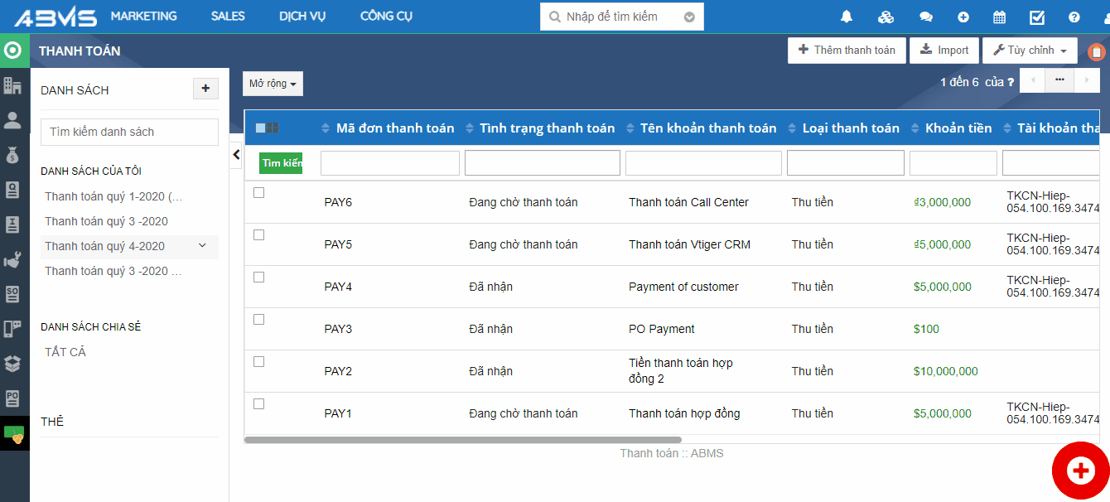Image resolution: width=1110 pixels, height=502 pixels.
Task: Open the Tùy chỉnh dropdown menu
Action: (1030, 51)
